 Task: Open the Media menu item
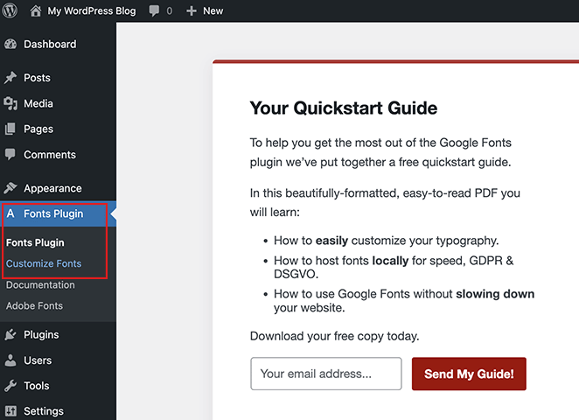38,103
